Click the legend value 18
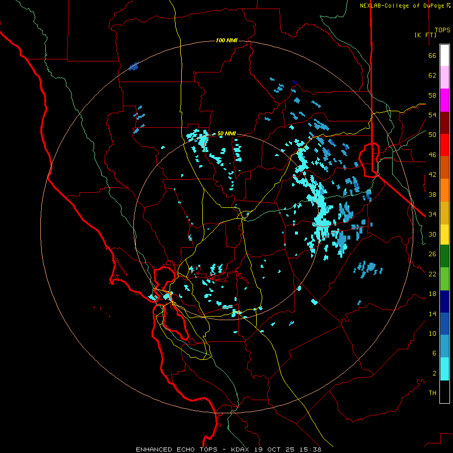The image size is (453, 453). (432, 294)
